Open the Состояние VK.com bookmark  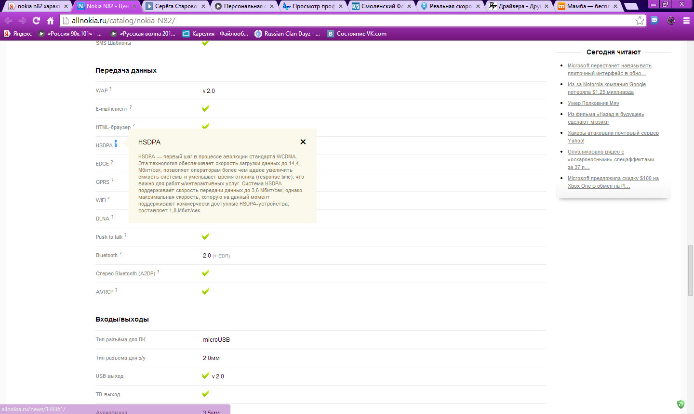pyautogui.click(x=357, y=34)
